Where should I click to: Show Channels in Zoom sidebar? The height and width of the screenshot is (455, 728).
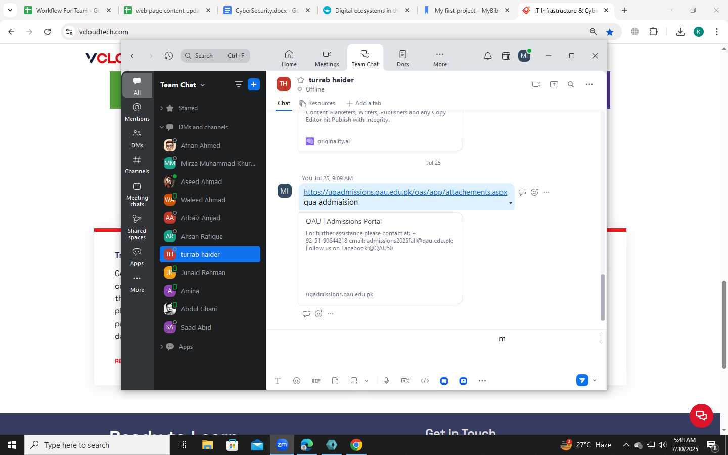point(137,165)
